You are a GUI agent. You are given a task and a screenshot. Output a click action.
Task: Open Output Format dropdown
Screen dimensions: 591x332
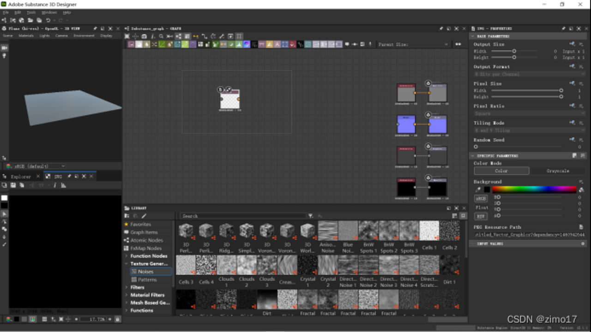pos(529,74)
